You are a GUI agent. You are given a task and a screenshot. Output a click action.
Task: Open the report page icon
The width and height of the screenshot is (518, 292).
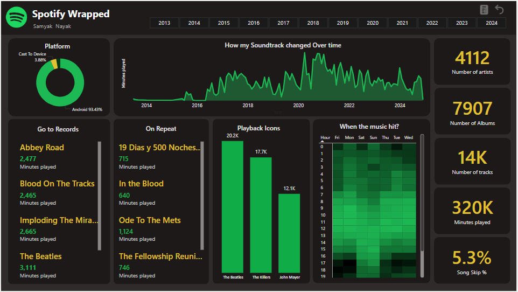pos(484,10)
